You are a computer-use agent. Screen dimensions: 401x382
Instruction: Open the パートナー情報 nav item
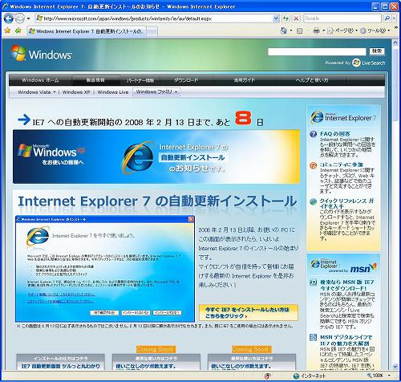coord(140,80)
